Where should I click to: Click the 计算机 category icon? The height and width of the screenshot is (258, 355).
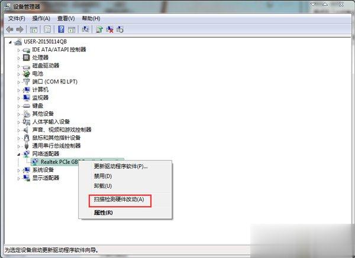(27, 90)
